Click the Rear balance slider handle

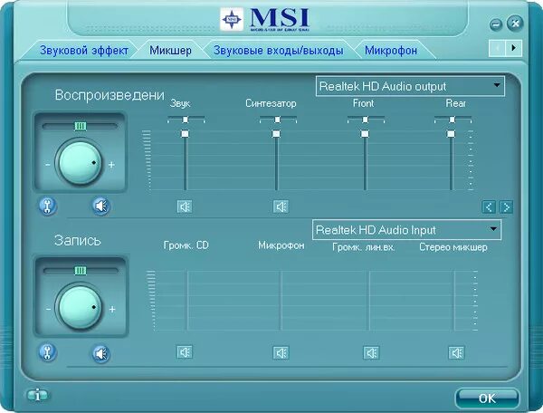click(452, 120)
